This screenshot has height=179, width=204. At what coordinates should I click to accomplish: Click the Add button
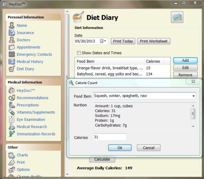click(185, 60)
